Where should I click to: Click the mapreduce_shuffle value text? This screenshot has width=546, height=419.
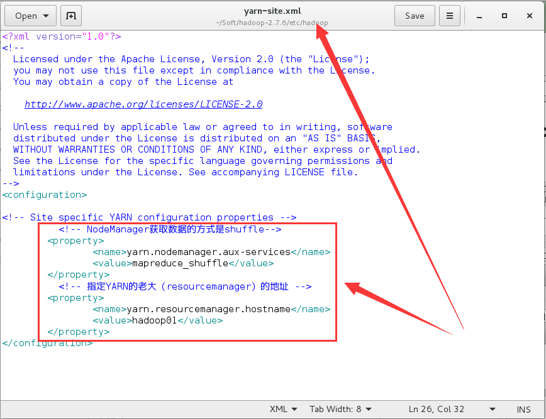[x=181, y=263]
